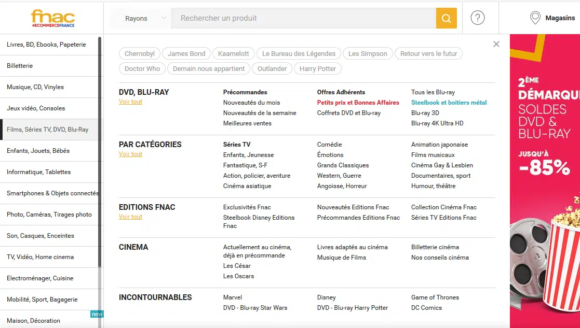580x328 pixels.
Task: Close the mega menu with X
Action: click(x=496, y=45)
